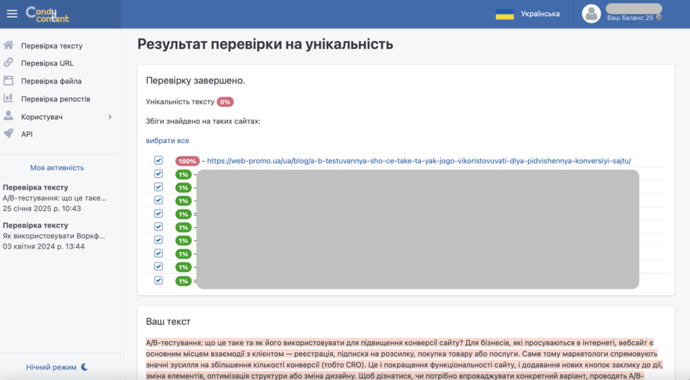Open the web-promo.ua matched URL link
The height and width of the screenshot is (380, 690).
[419, 161]
